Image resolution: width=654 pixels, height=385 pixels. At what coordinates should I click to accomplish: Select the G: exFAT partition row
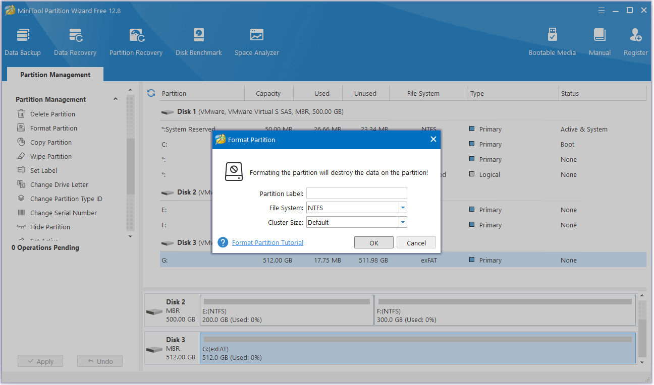point(403,260)
